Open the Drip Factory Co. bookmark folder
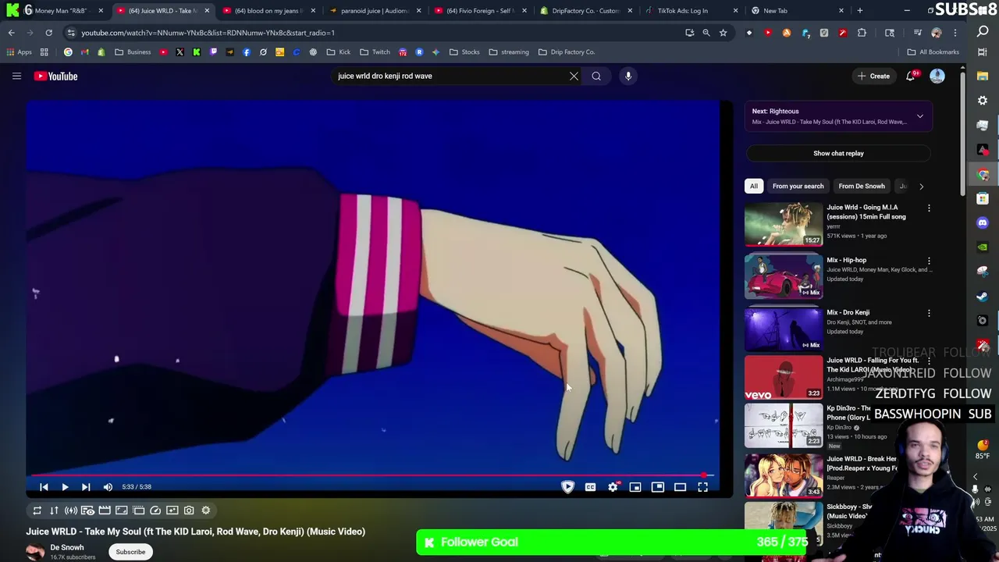999x562 pixels. [566, 52]
